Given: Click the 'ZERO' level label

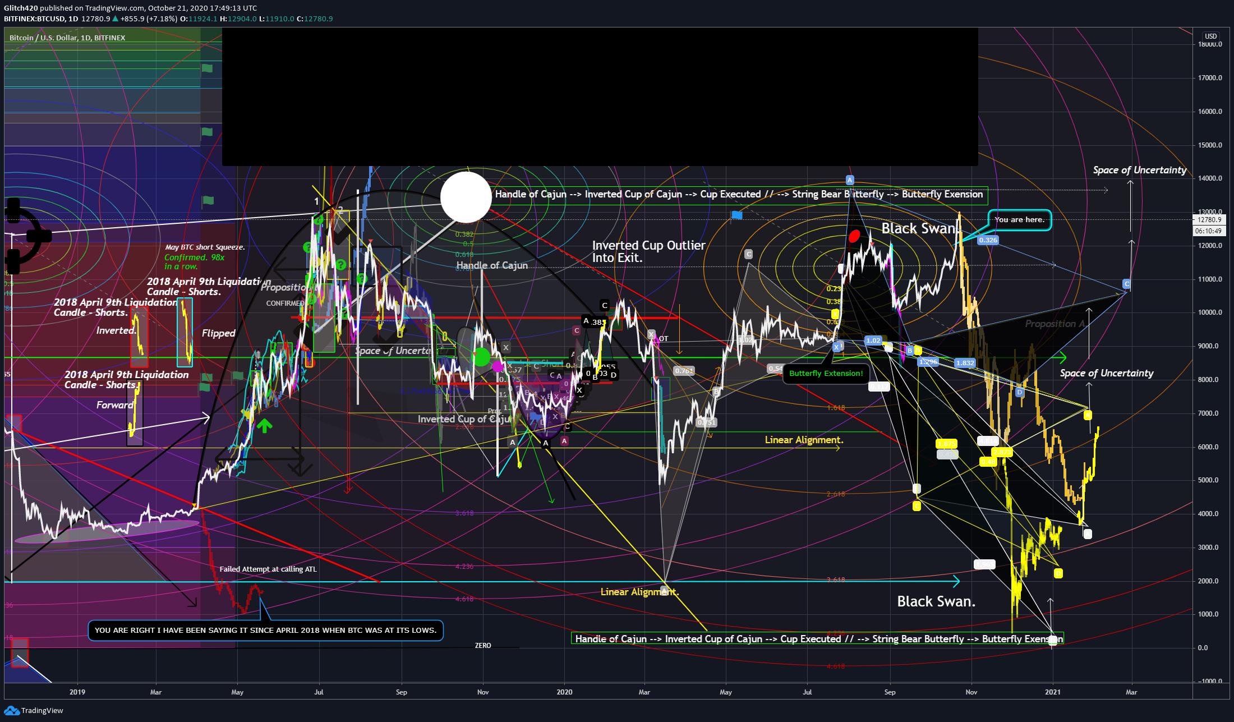Looking at the screenshot, I should click(x=483, y=646).
